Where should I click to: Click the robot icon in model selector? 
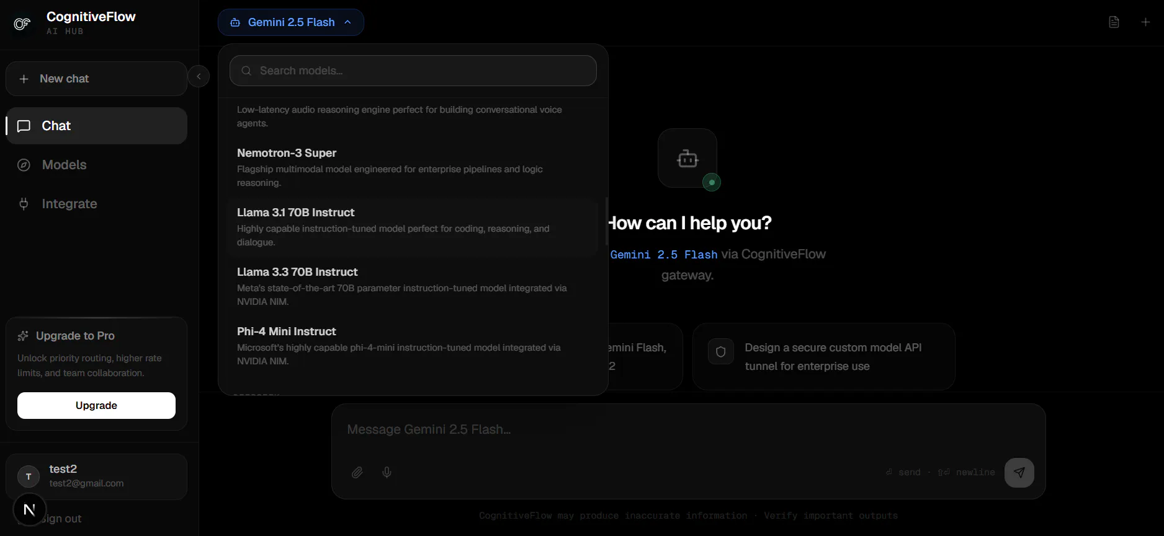point(235,22)
